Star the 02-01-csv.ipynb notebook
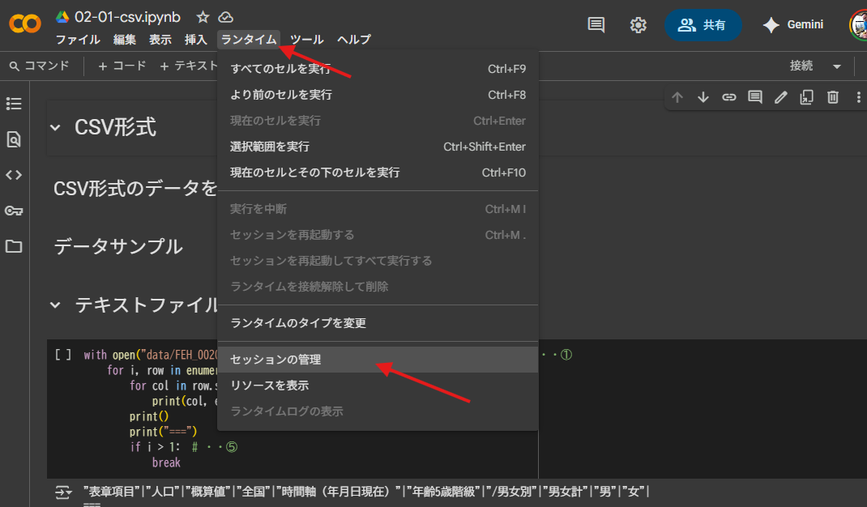This screenshot has height=507, width=867. 203,18
